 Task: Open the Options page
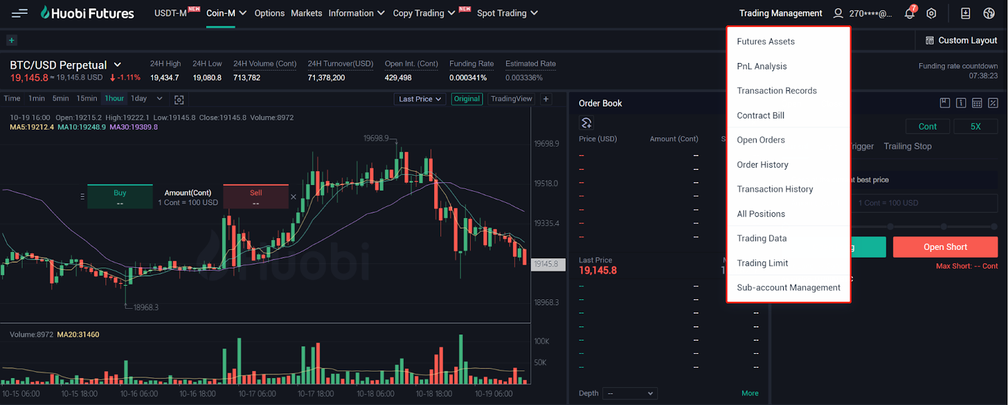(x=270, y=13)
